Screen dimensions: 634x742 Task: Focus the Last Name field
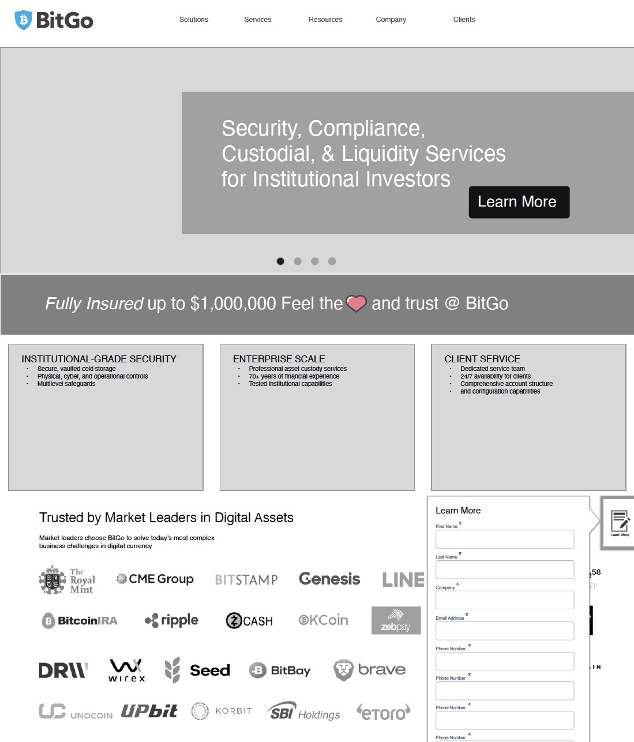(x=505, y=569)
